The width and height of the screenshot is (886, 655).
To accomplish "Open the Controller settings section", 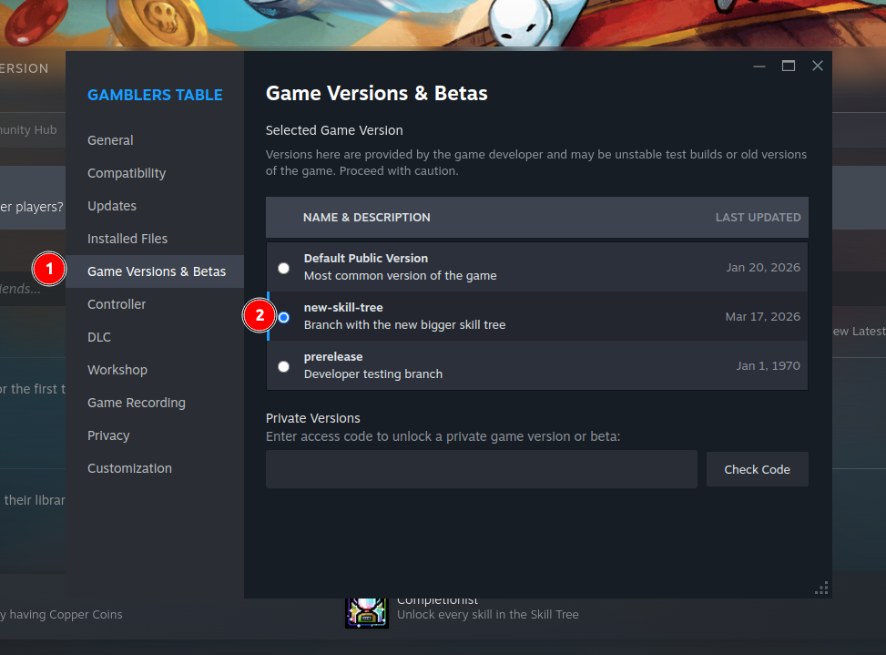I will pyautogui.click(x=117, y=304).
